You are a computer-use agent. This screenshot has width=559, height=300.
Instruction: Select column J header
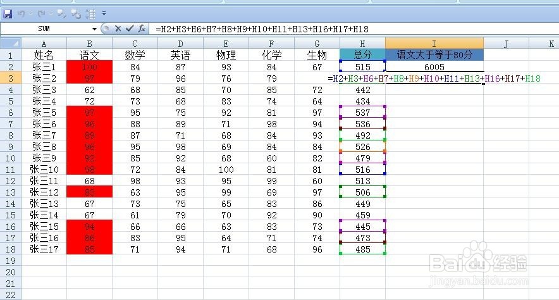507,44
